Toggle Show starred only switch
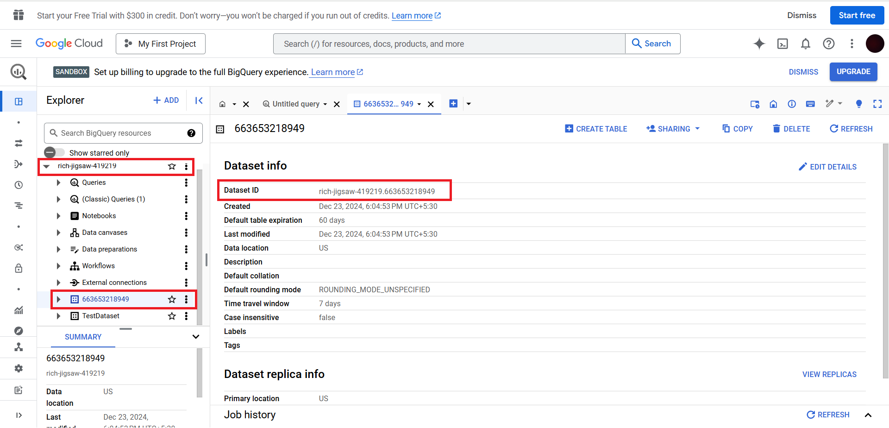The image size is (889, 428). click(x=54, y=152)
